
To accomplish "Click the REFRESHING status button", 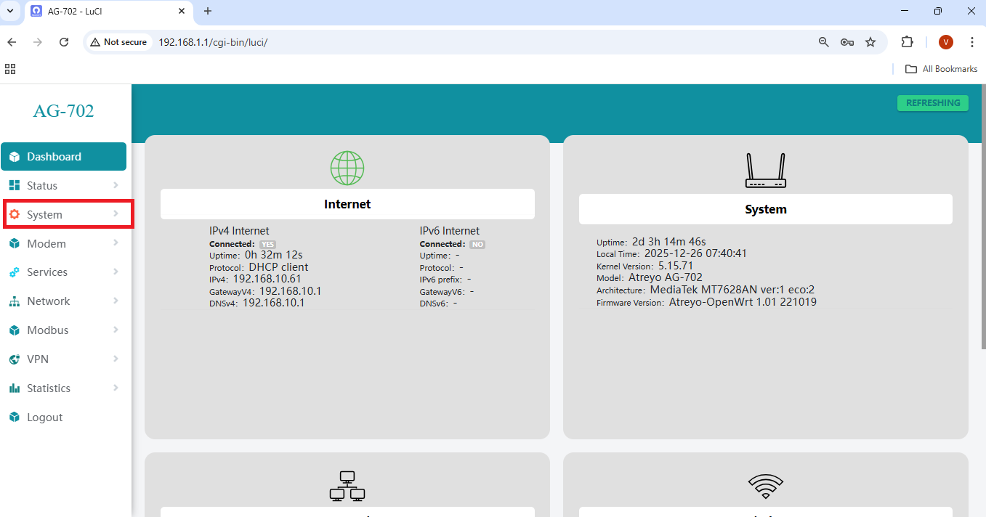I will pyautogui.click(x=933, y=103).
